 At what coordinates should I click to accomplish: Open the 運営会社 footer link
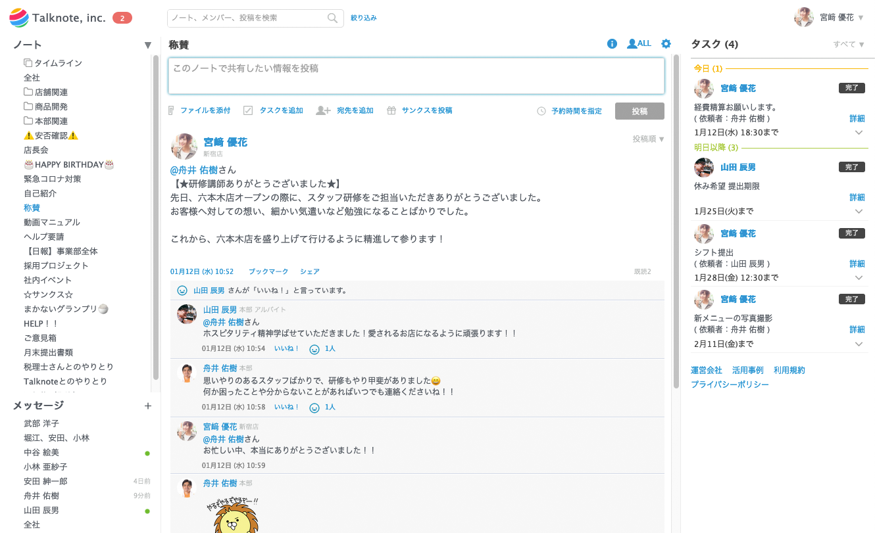pyautogui.click(x=707, y=371)
